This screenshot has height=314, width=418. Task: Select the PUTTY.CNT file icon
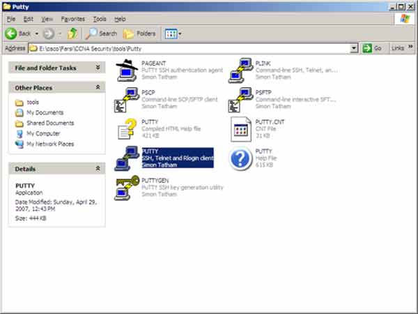point(241,129)
